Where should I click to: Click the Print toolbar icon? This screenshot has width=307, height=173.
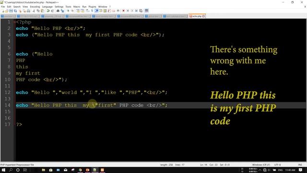pyautogui.click(x=28, y=11)
